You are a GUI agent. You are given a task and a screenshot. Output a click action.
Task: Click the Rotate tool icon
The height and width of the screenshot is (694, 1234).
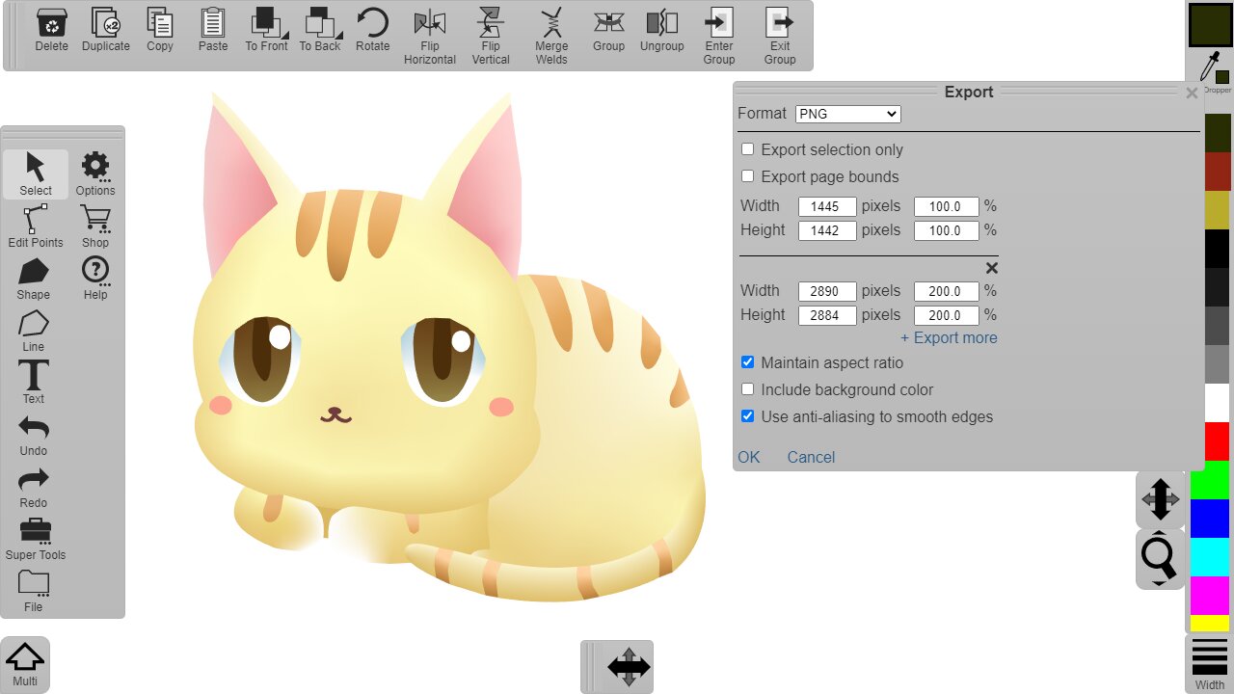[x=372, y=31]
